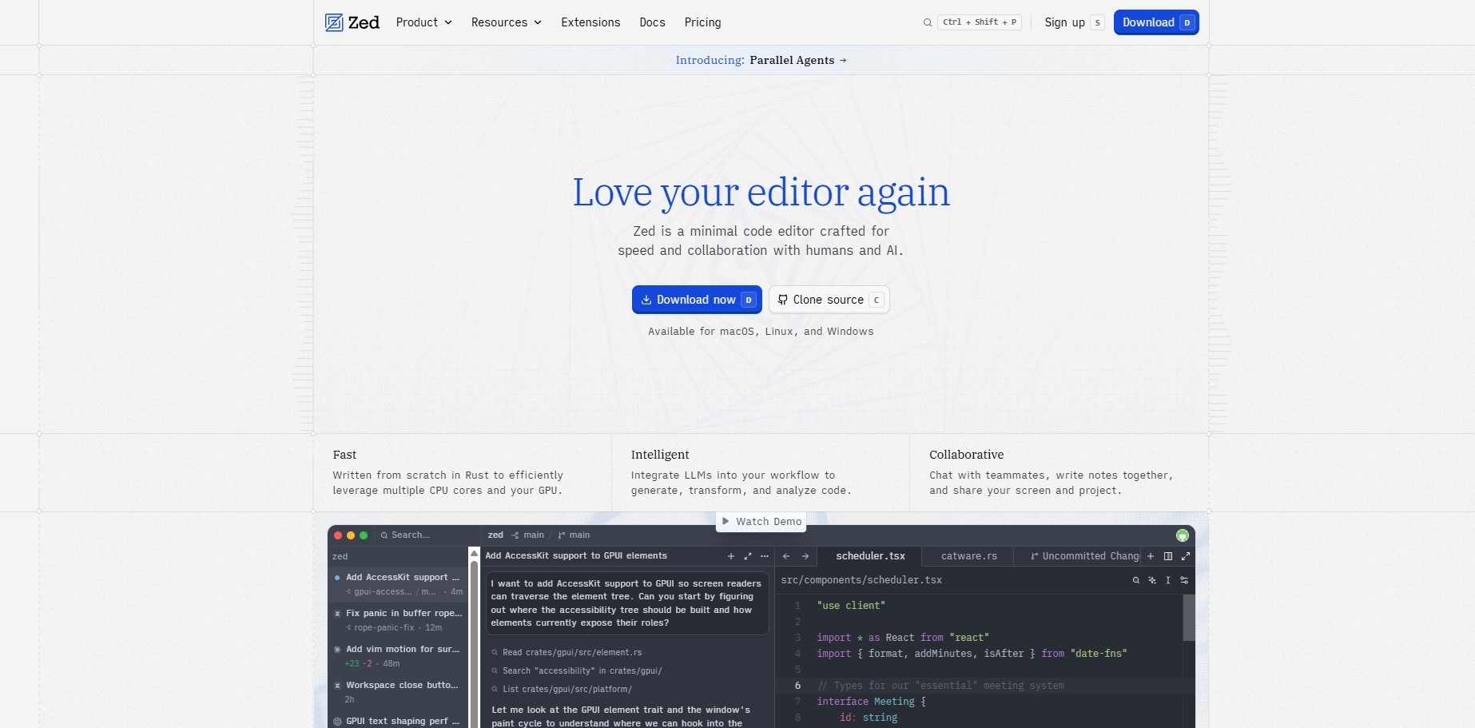Click the status icon beside Fix panic thread

pyautogui.click(x=337, y=614)
